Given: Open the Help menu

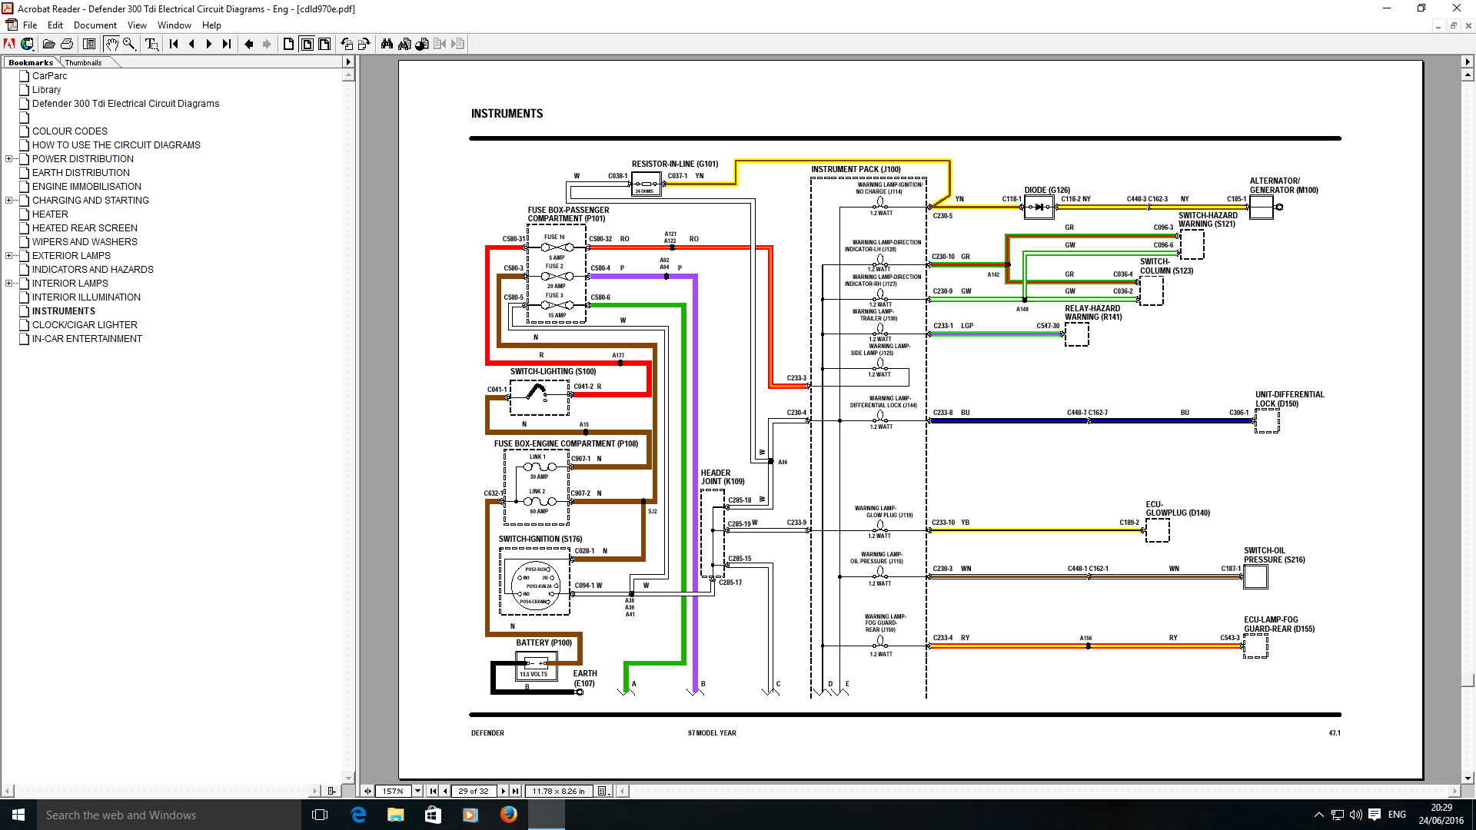Looking at the screenshot, I should (x=211, y=25).
